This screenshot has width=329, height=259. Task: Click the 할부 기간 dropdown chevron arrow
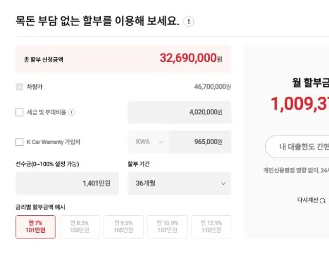(x=223, y=183)
